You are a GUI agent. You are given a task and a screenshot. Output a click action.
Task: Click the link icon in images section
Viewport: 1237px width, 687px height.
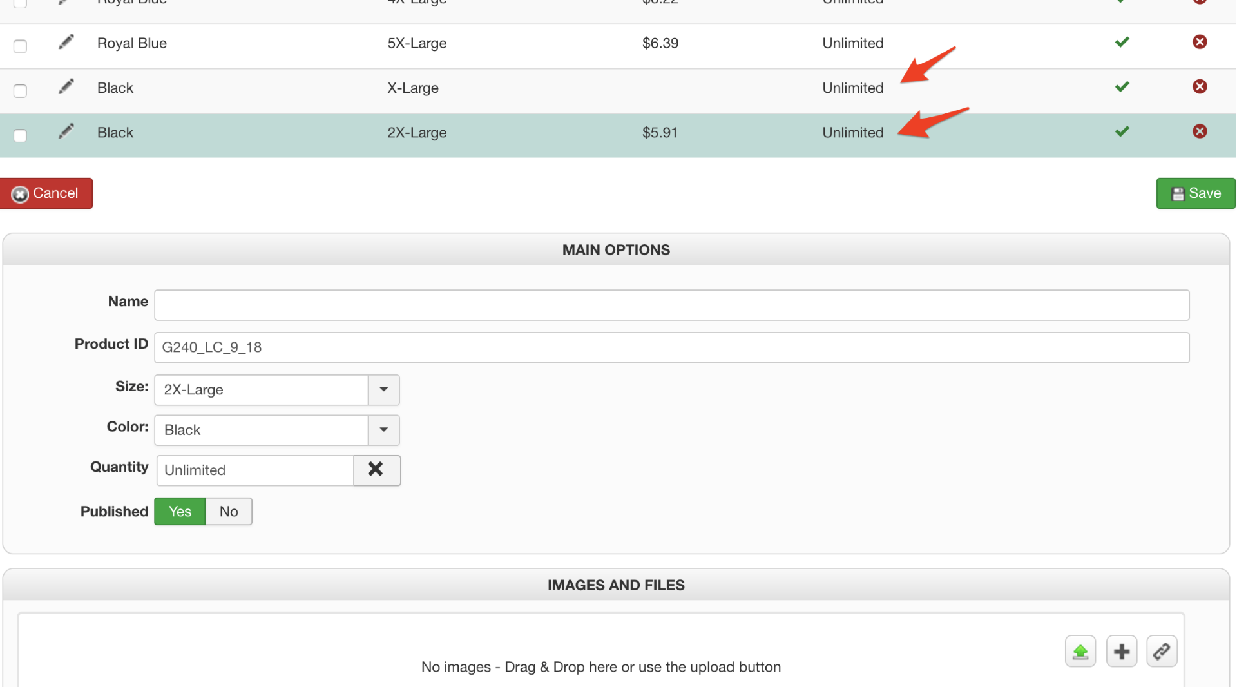click(x=1162, y=652)
